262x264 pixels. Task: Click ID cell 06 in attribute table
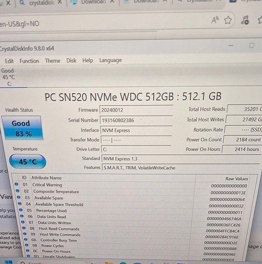click(30, 217)
